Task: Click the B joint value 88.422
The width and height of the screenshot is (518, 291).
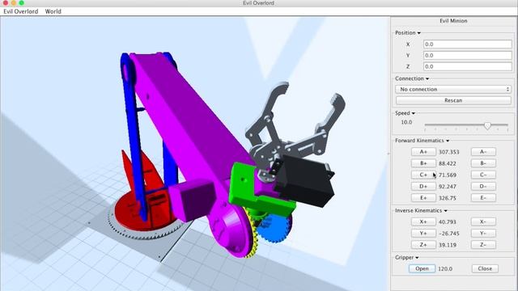Action: pyautogui.click(x=448, y=163)
